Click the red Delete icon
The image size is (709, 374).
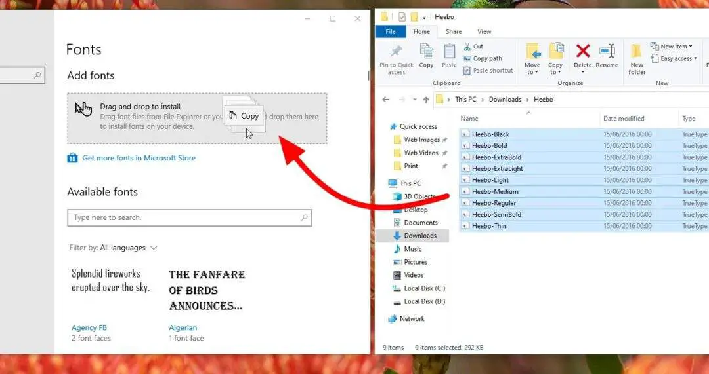point(583,51)
